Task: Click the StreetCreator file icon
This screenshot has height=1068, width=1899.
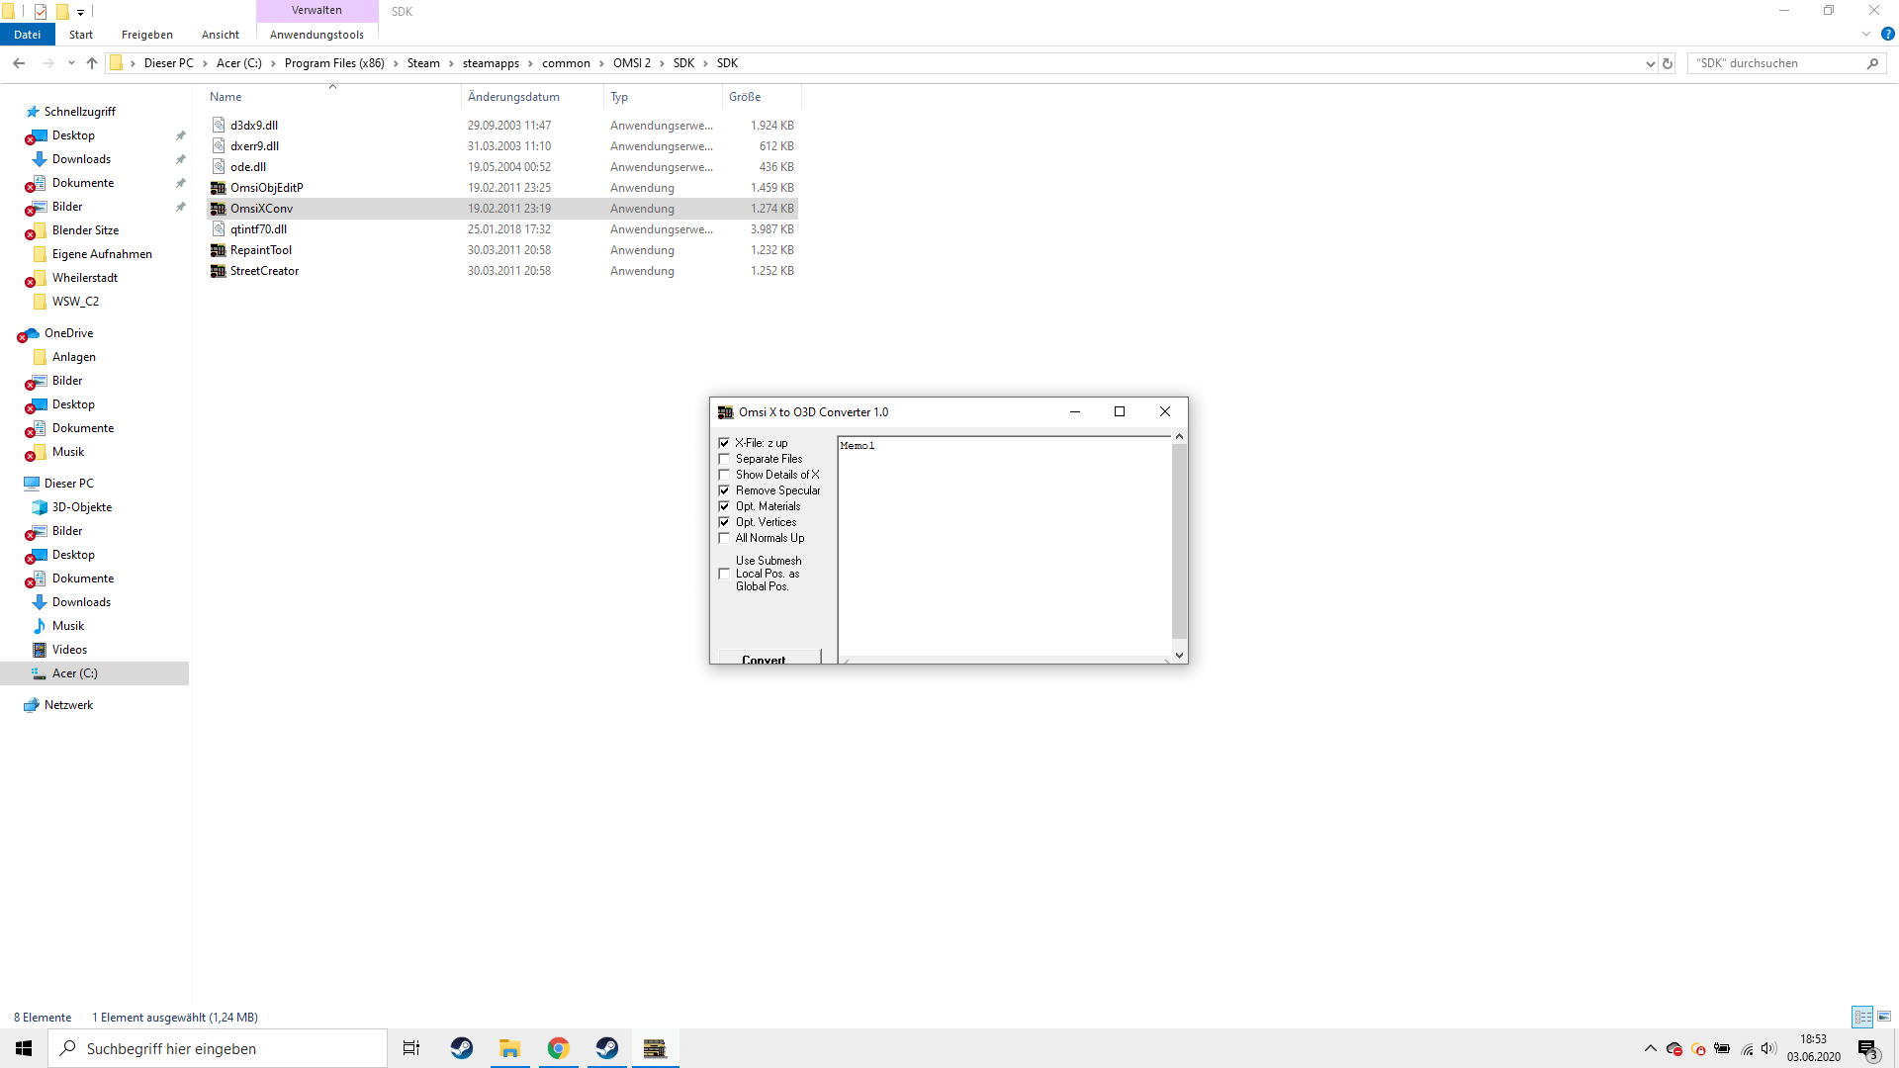Action: 219,271
